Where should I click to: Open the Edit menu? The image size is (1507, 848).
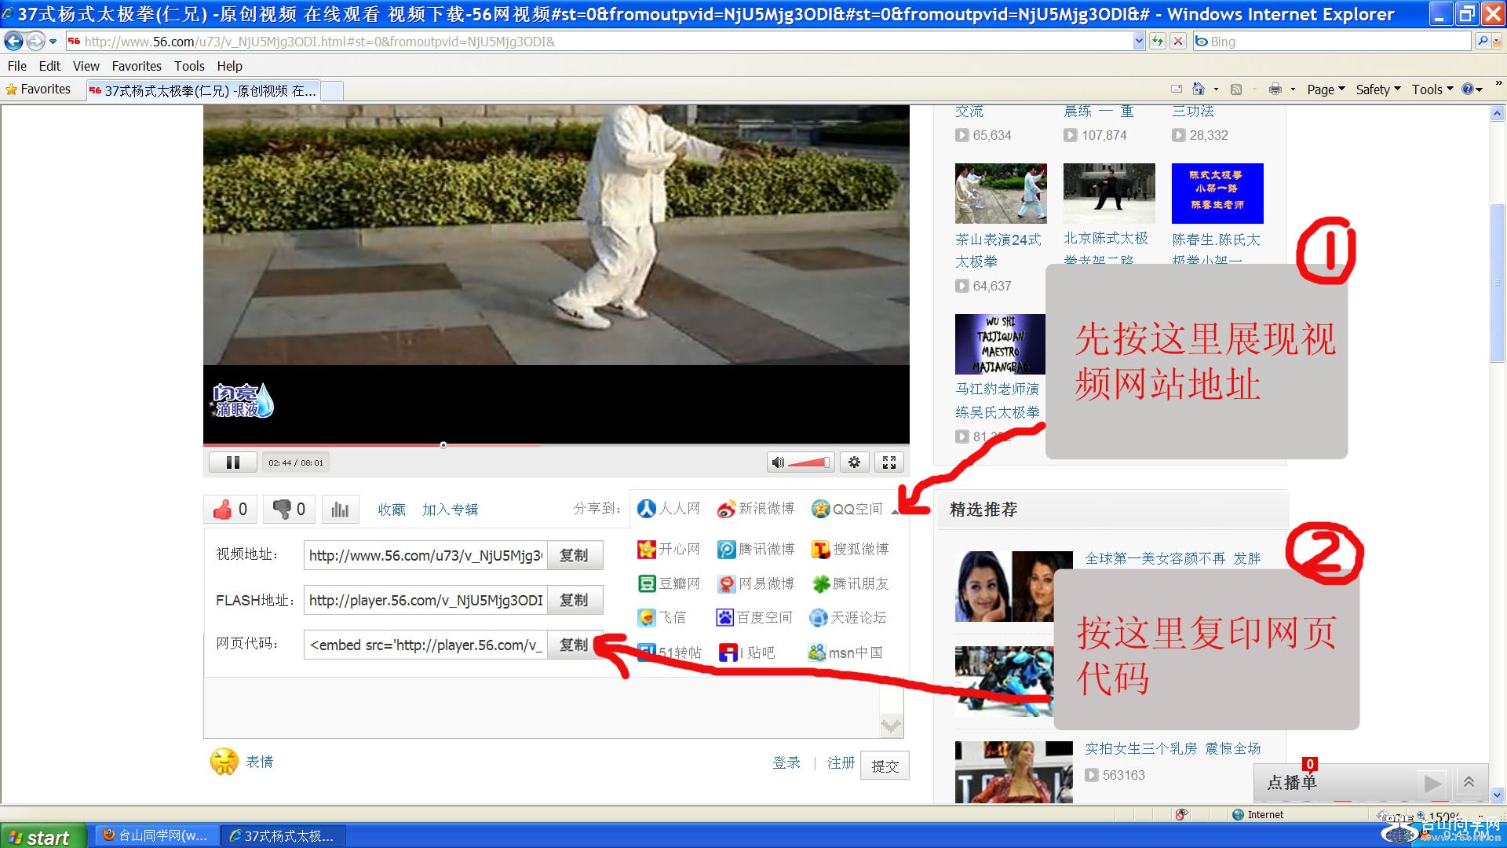coord(49,66)
